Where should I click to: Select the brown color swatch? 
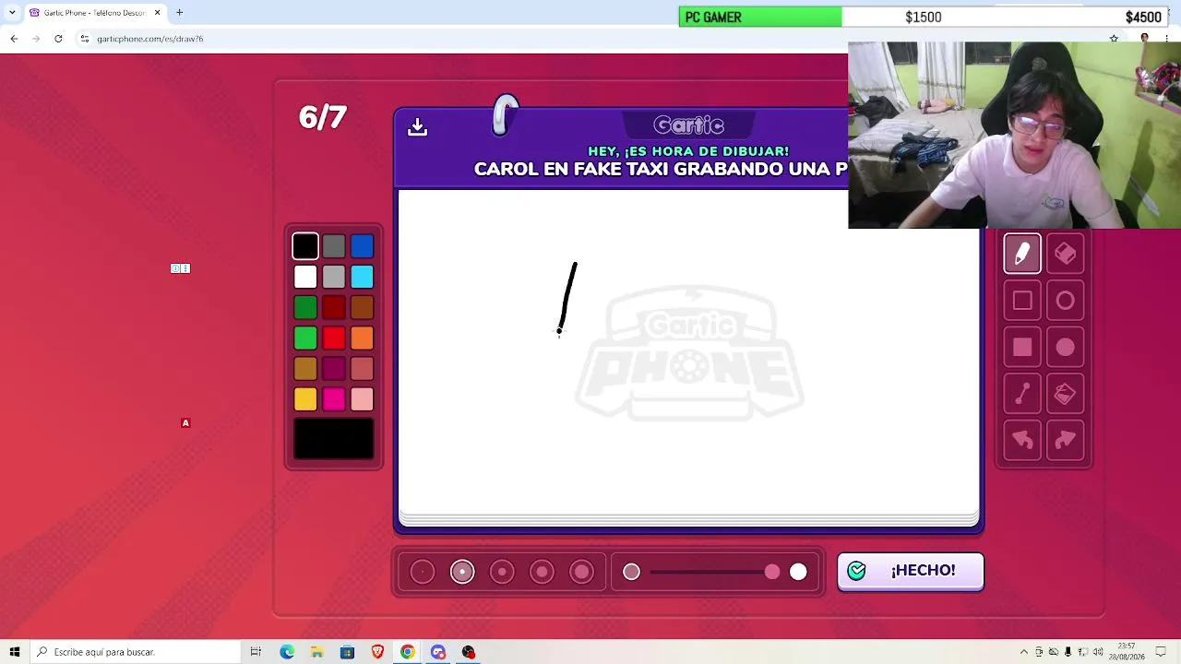tap(362, 307)
